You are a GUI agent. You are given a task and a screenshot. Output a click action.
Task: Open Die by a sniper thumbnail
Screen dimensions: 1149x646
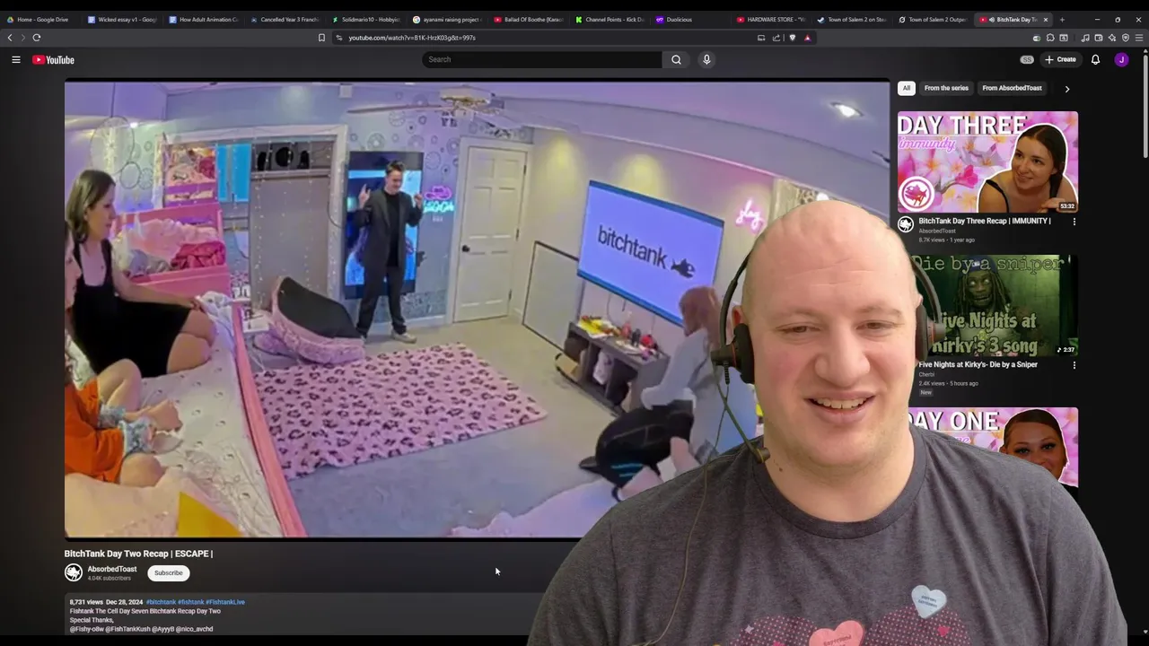pyautogui.click(x=987, y=305)
